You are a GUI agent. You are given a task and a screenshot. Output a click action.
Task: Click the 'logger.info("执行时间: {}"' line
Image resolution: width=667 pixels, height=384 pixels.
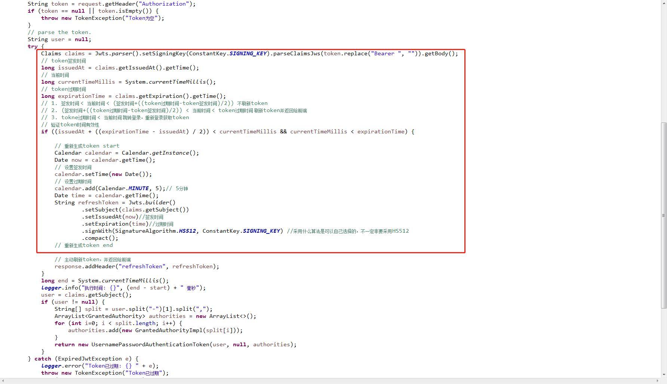123,288
